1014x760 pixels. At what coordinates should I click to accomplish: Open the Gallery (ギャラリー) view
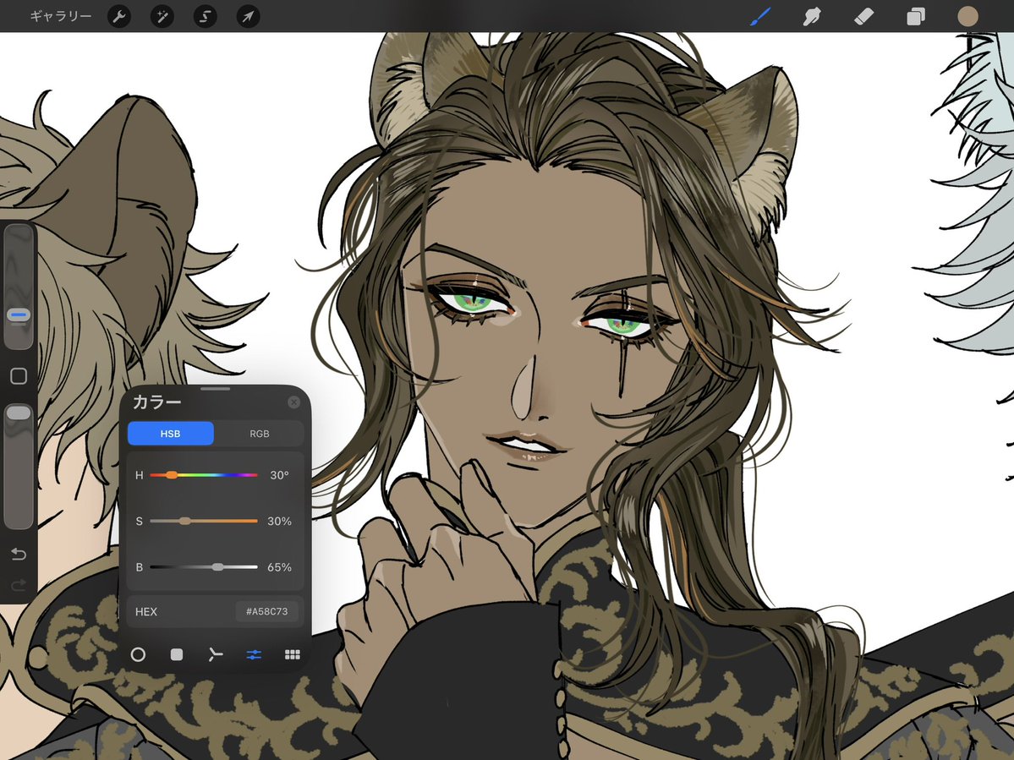coord(61,16)
